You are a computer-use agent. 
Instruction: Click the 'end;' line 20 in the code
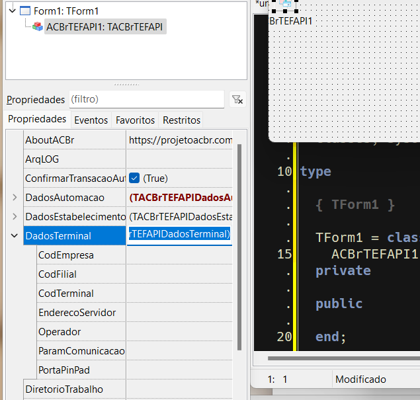click(x=331, y=337)
